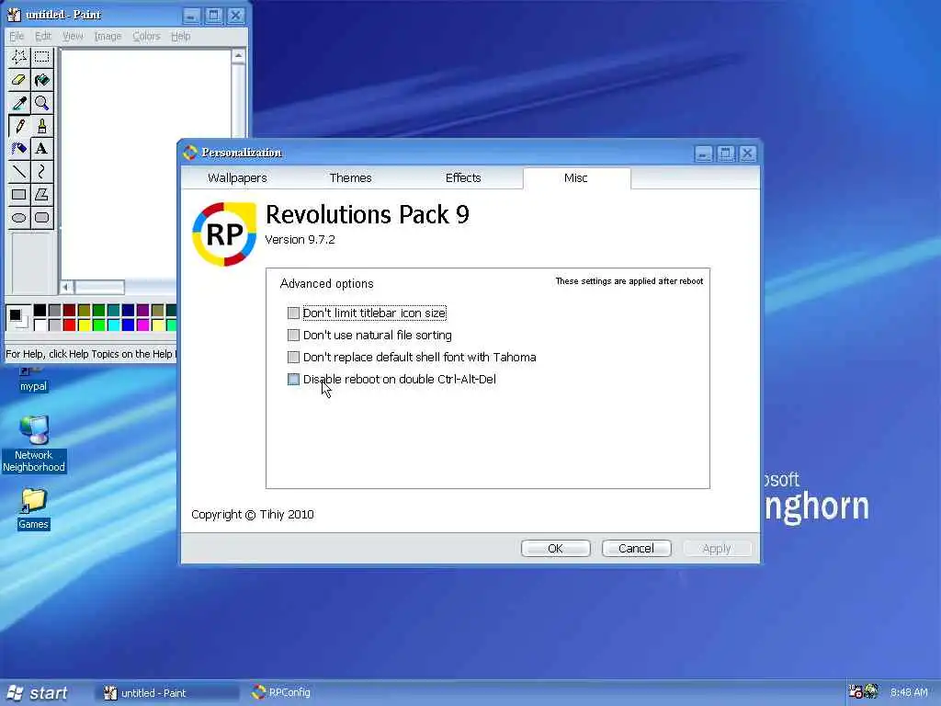Choose the Airbrush spray tool
Image resolution: width=941 pixels, height=706 pixels.
click(x=18, y=149)
